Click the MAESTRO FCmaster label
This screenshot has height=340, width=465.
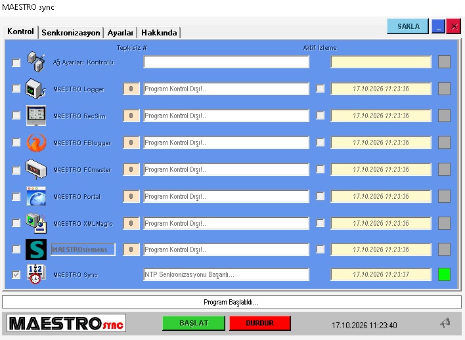click(x=82, y=170)
